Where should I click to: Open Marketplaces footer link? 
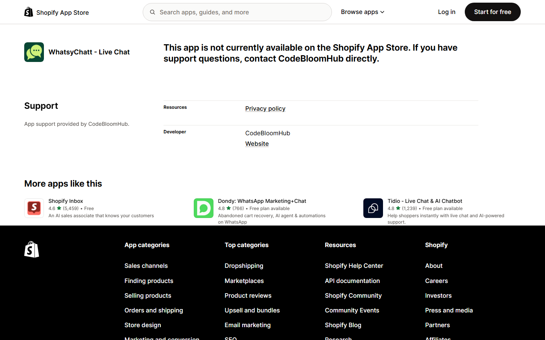(x=244, y=281)
